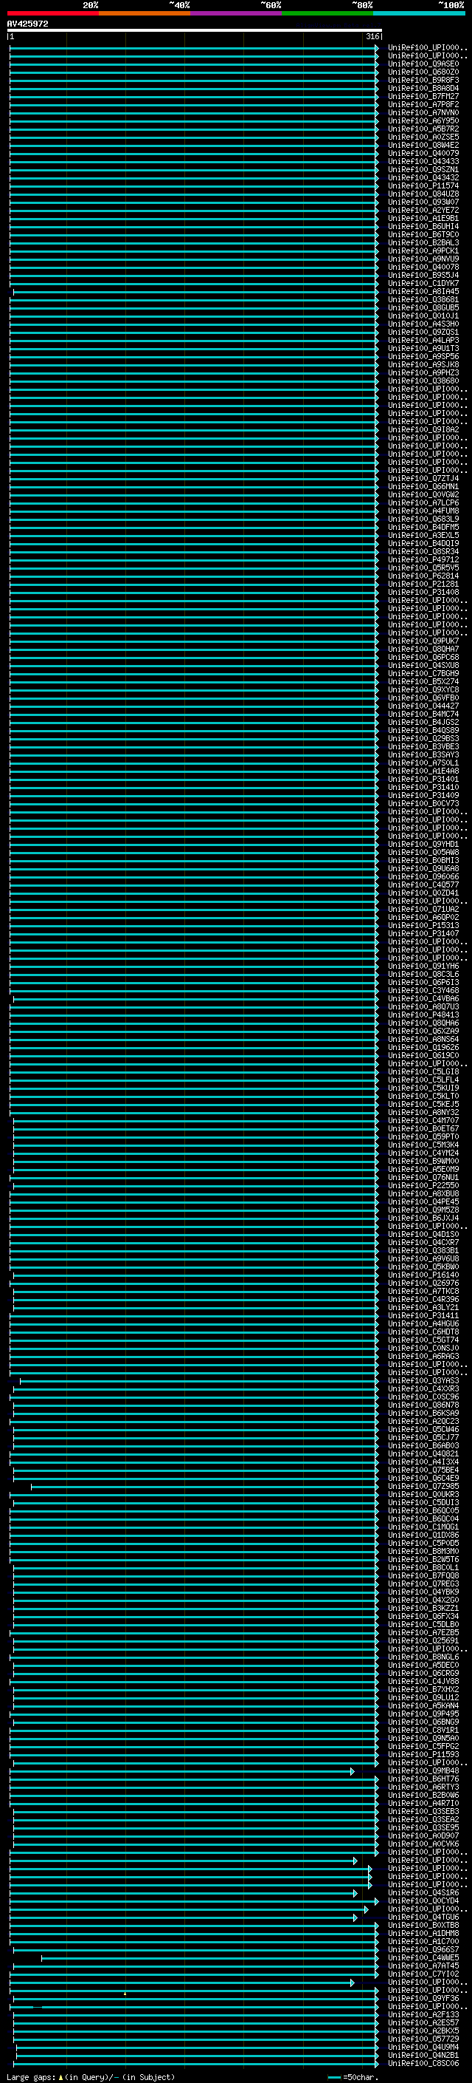This screenshot has width=472, height=2083.
Task: Click label UniRef100_P11574
Action: pos(423,185)
